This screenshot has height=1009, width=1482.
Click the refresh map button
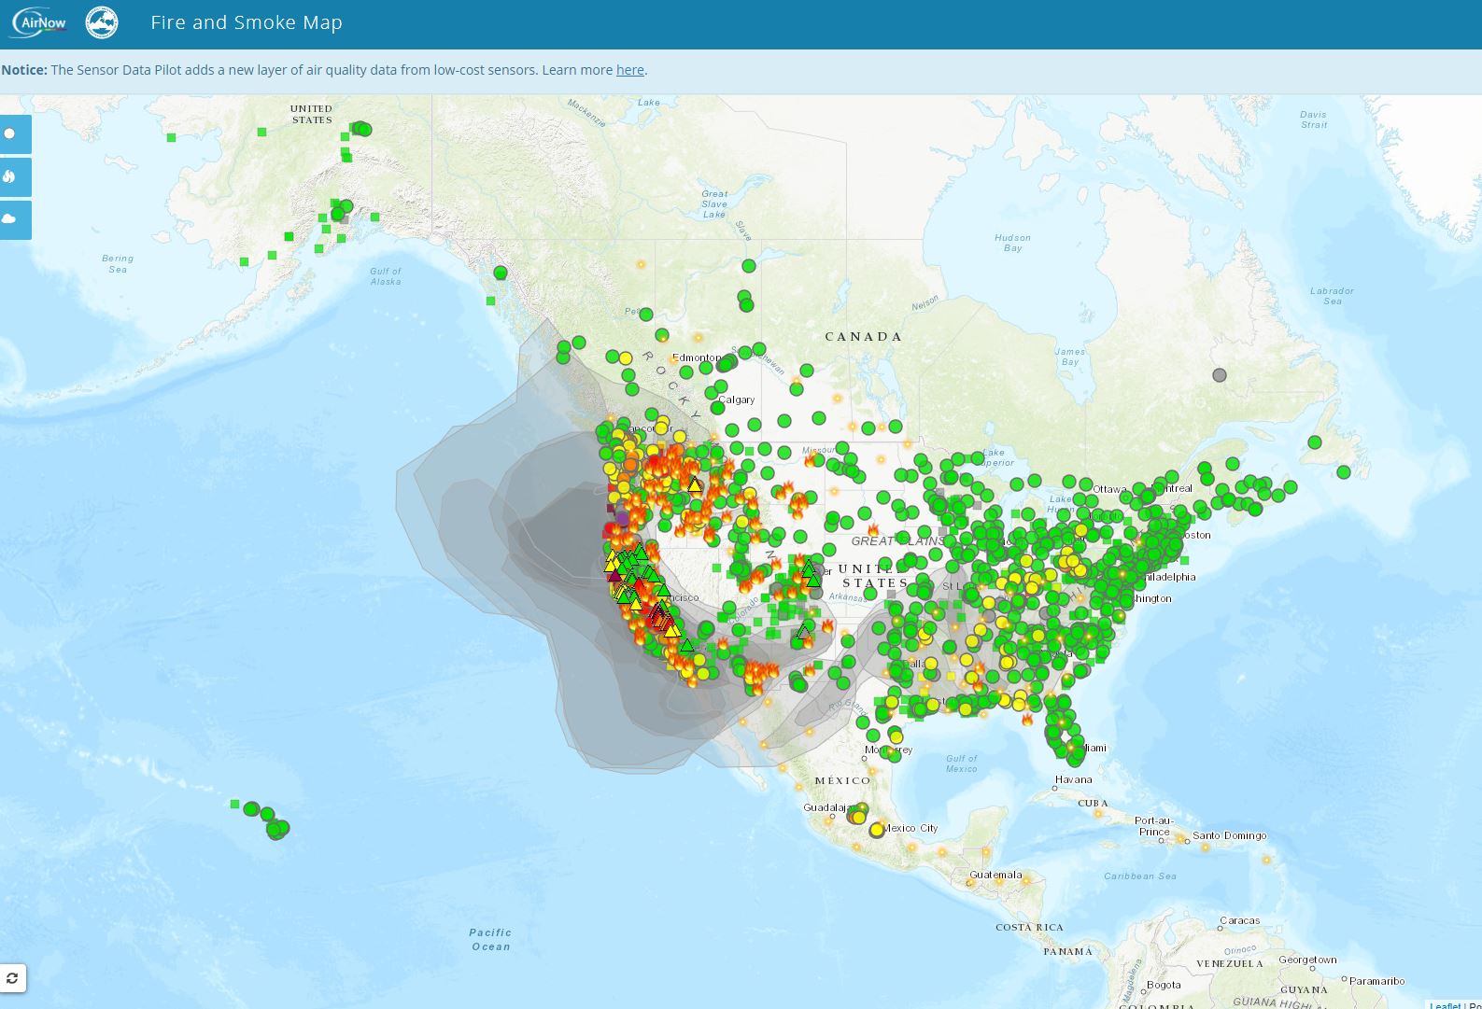pyautogui.click(x=12, y=978)
